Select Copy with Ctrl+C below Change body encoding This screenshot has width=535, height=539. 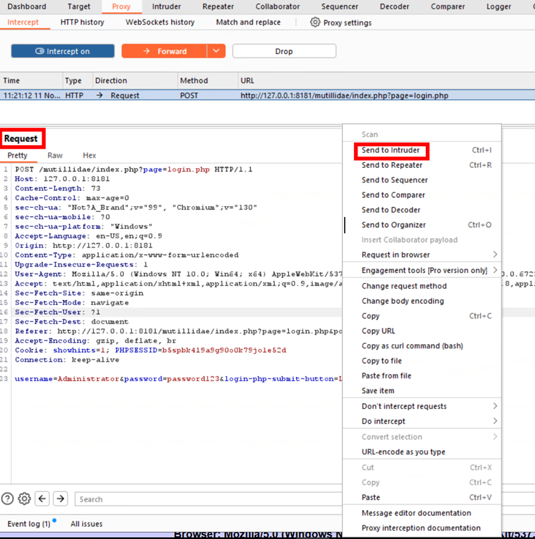tap(422, 316)
